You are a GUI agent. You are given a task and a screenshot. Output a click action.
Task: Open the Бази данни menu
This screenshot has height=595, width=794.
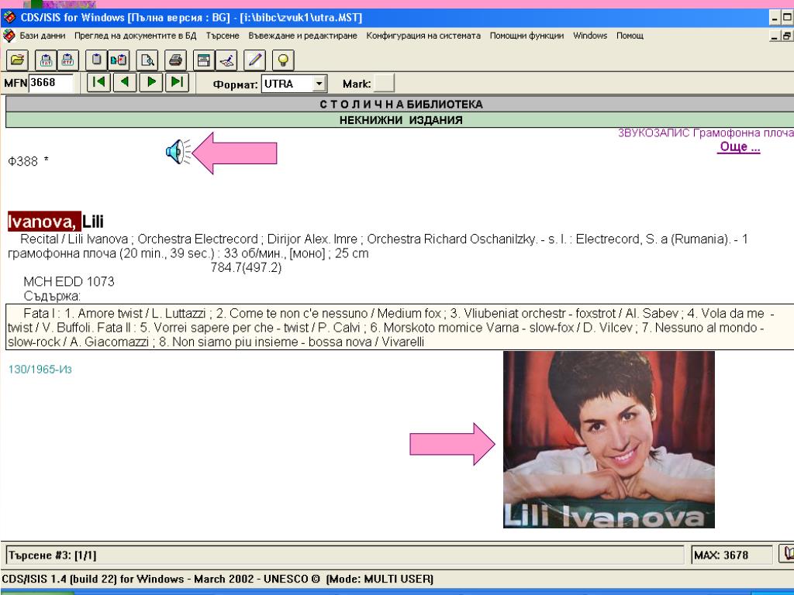click(43, 36)
